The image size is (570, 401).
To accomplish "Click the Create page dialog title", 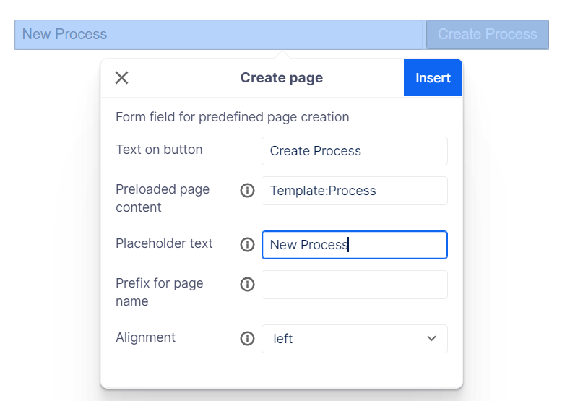I will (281, 78).
